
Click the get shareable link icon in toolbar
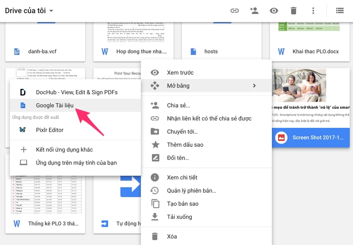pyautogui.click(x=234, y=10)
